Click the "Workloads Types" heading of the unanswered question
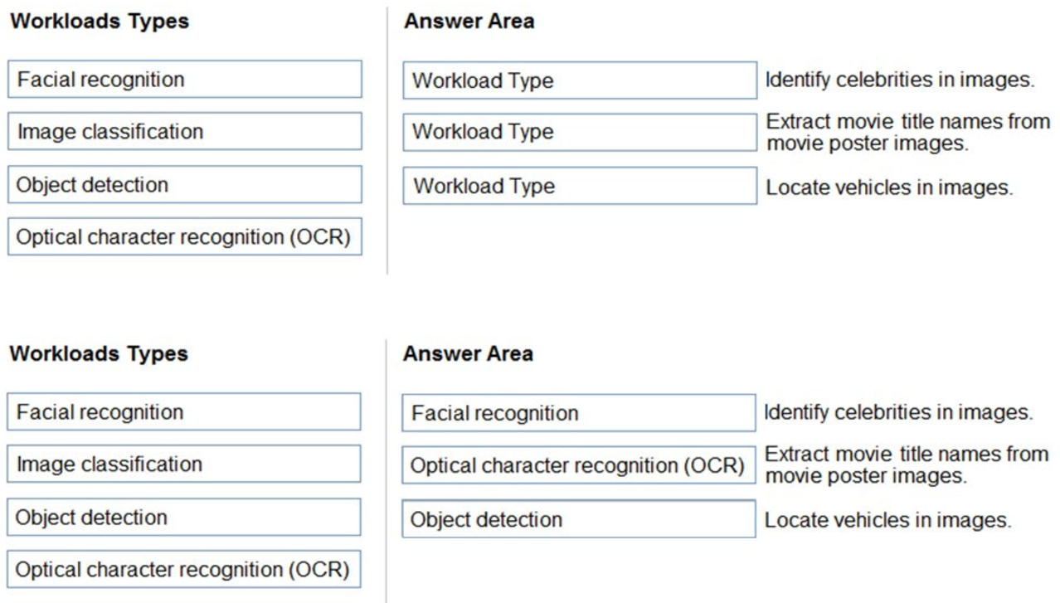This screenshot has width=1060, height=603. (100, 22)
